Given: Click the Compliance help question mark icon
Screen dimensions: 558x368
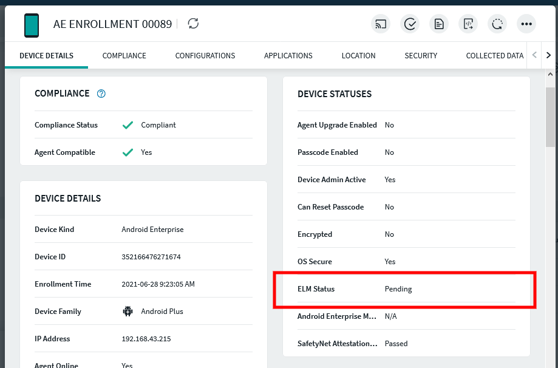Looking at the screenshot, I should tap(101, 94).
